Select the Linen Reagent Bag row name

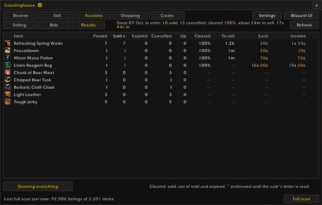33,65
